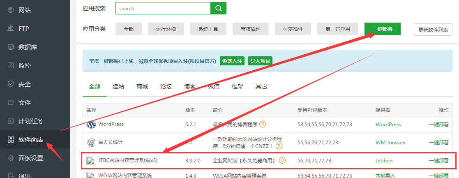Click the database icon beside 数据库

[11, 47]
